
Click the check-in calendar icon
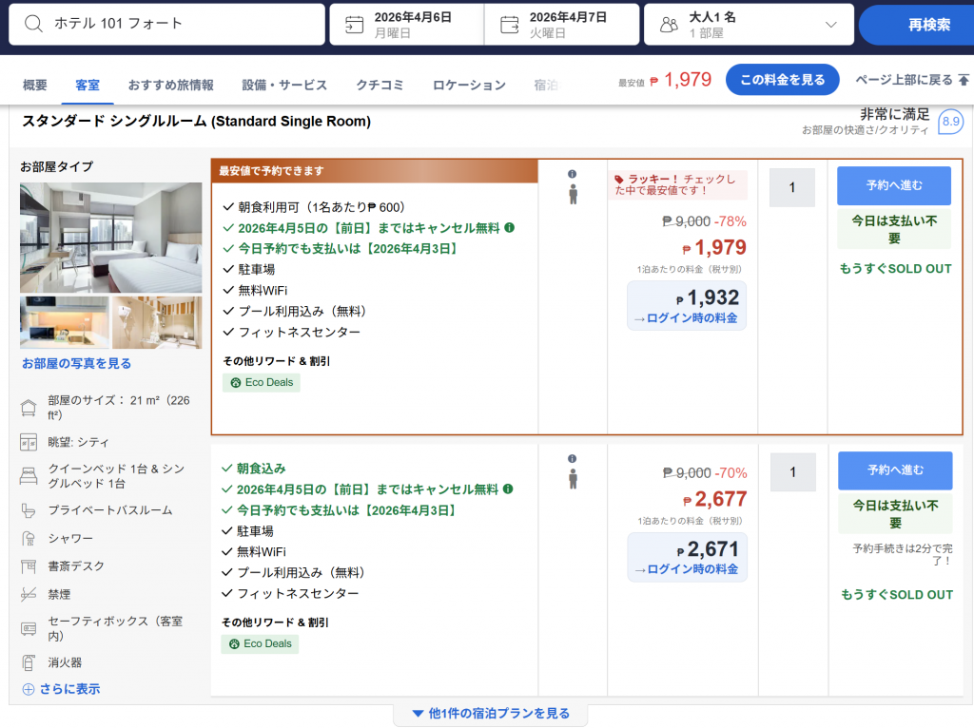click(x=355, y=25)
